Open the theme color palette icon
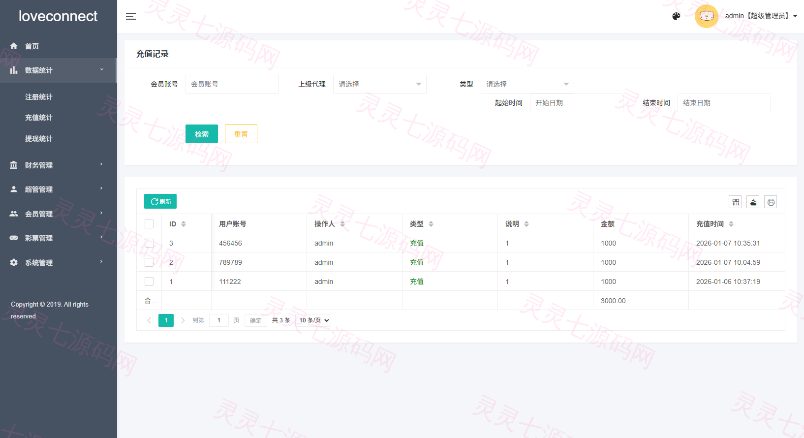Viewport: 804px width, 438px height. click(x=676, y=16)
